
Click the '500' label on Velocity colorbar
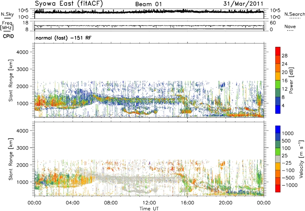286,141
